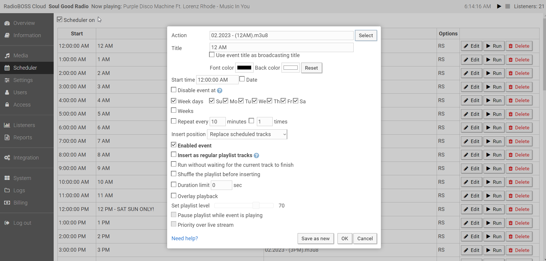Image resolution: width=546 pixels, height=261 pixels.
Task: Open Reports in the sidebar
Action: [23, 138]
